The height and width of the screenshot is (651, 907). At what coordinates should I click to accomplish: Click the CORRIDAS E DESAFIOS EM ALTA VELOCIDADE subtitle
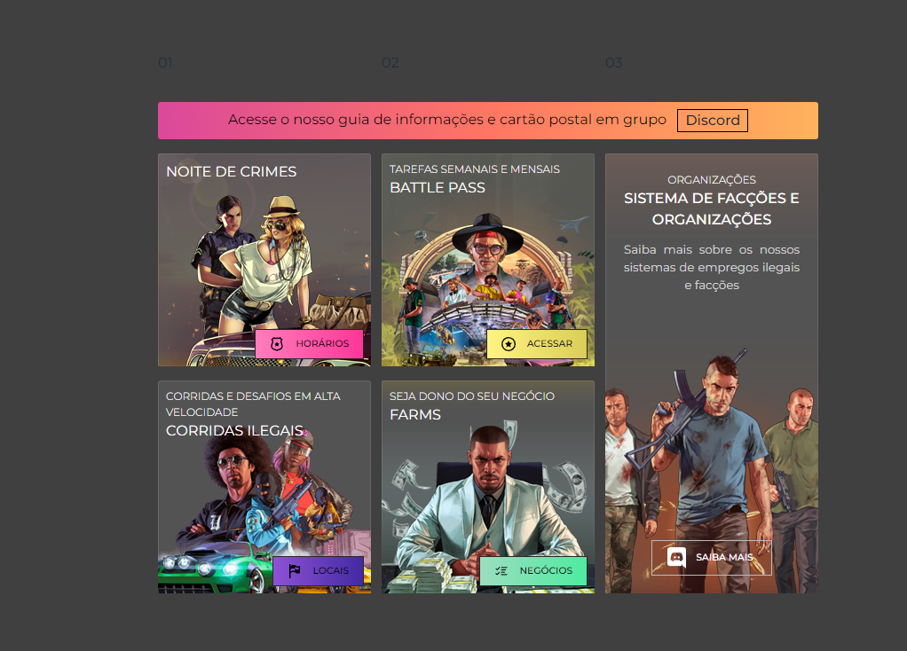[x=253, y=404]
